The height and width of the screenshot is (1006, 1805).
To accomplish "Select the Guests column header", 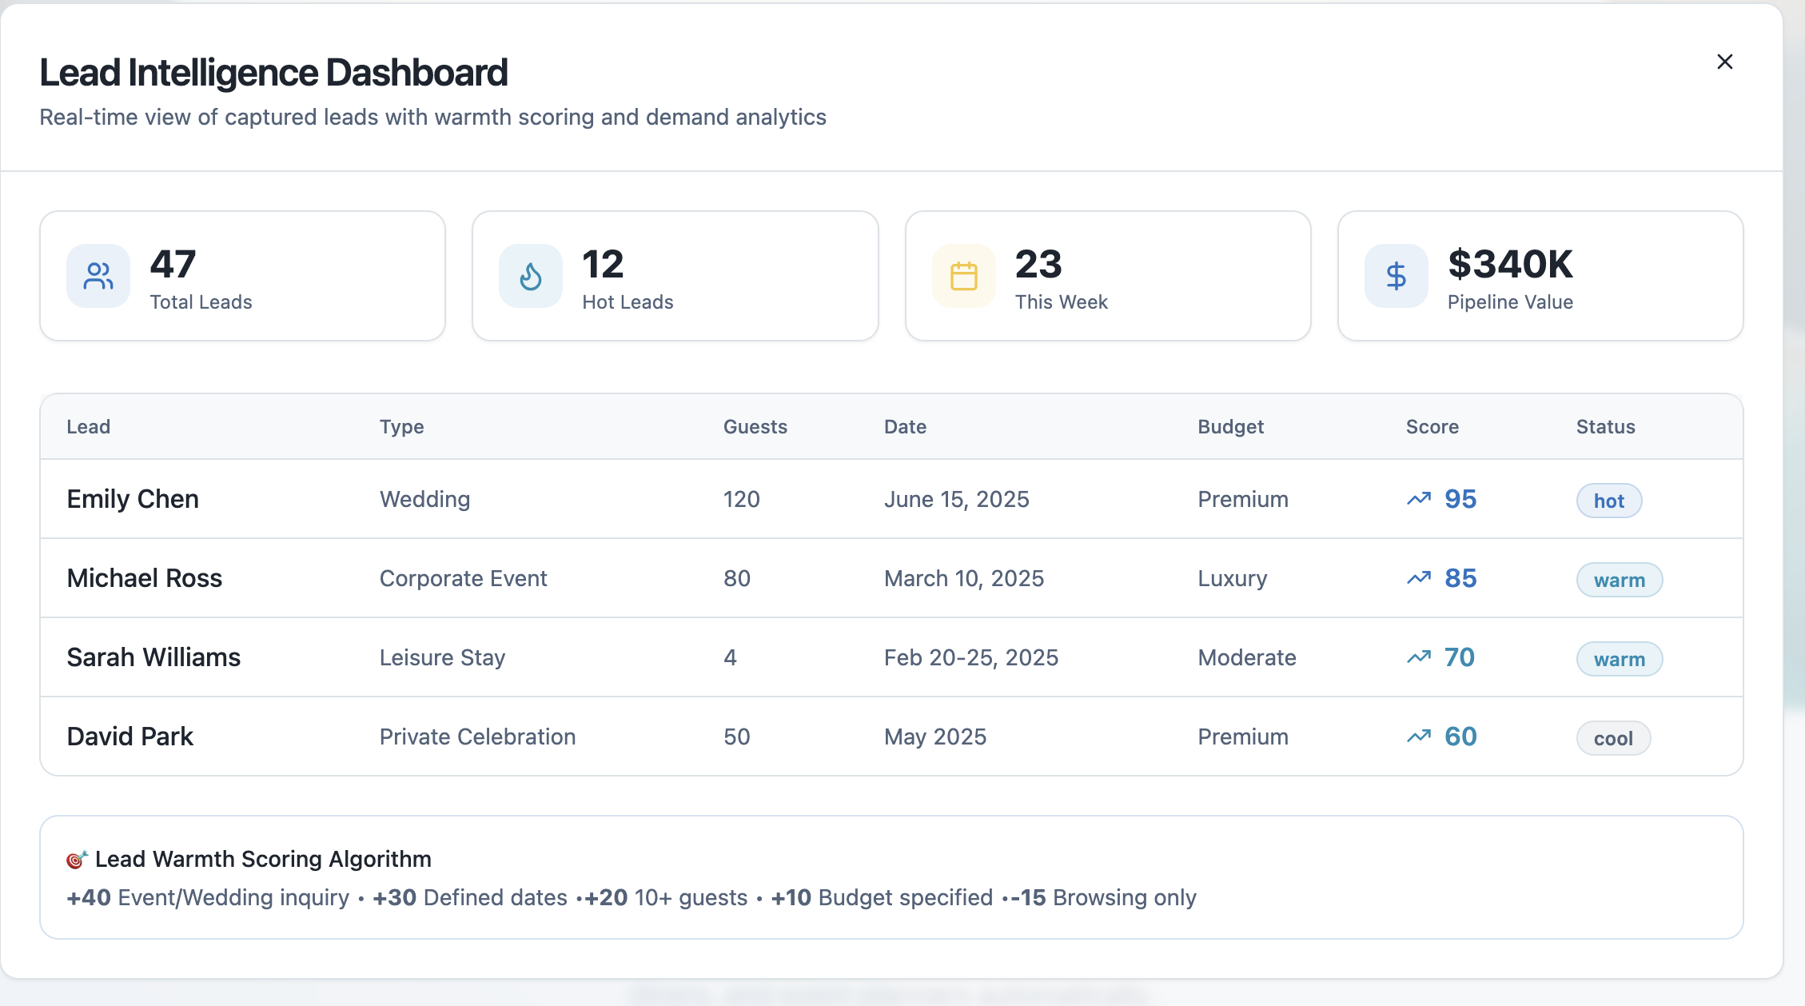I will tap(755, 426).
